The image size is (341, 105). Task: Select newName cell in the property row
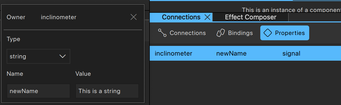click(231, 54)
